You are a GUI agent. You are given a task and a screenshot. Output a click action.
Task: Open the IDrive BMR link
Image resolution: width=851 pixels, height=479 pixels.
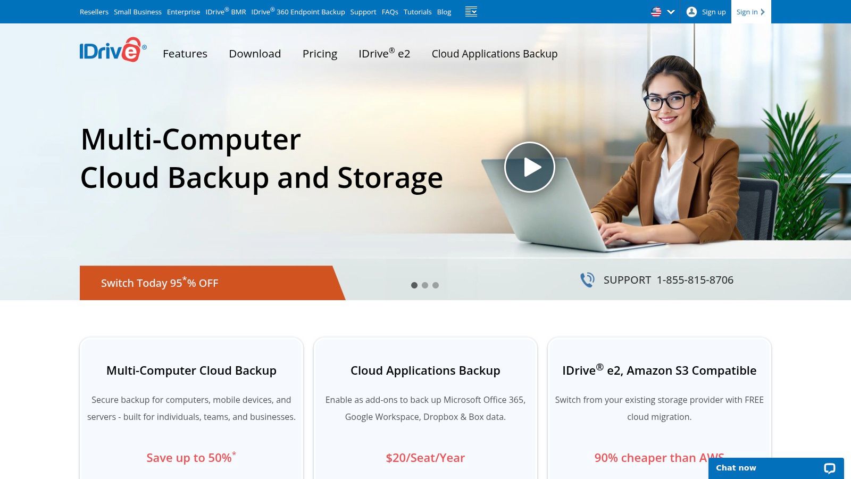coord(226,11)
